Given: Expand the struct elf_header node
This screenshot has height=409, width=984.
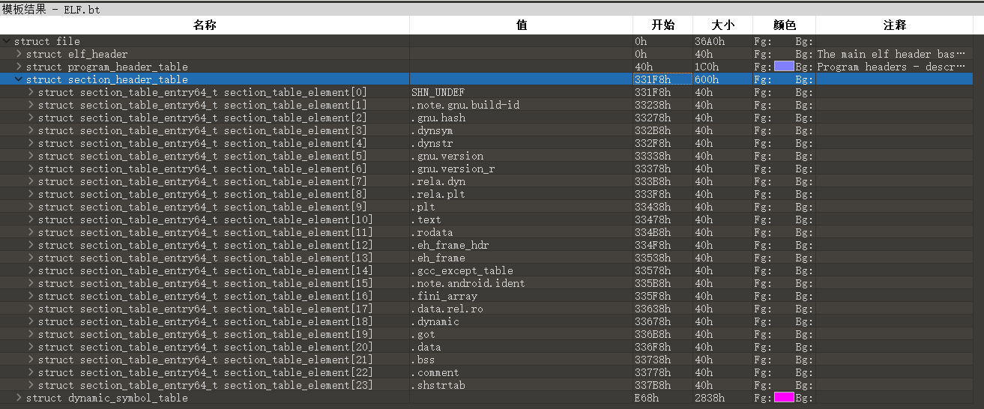Looking at the screenshot, I should (19, 55).
